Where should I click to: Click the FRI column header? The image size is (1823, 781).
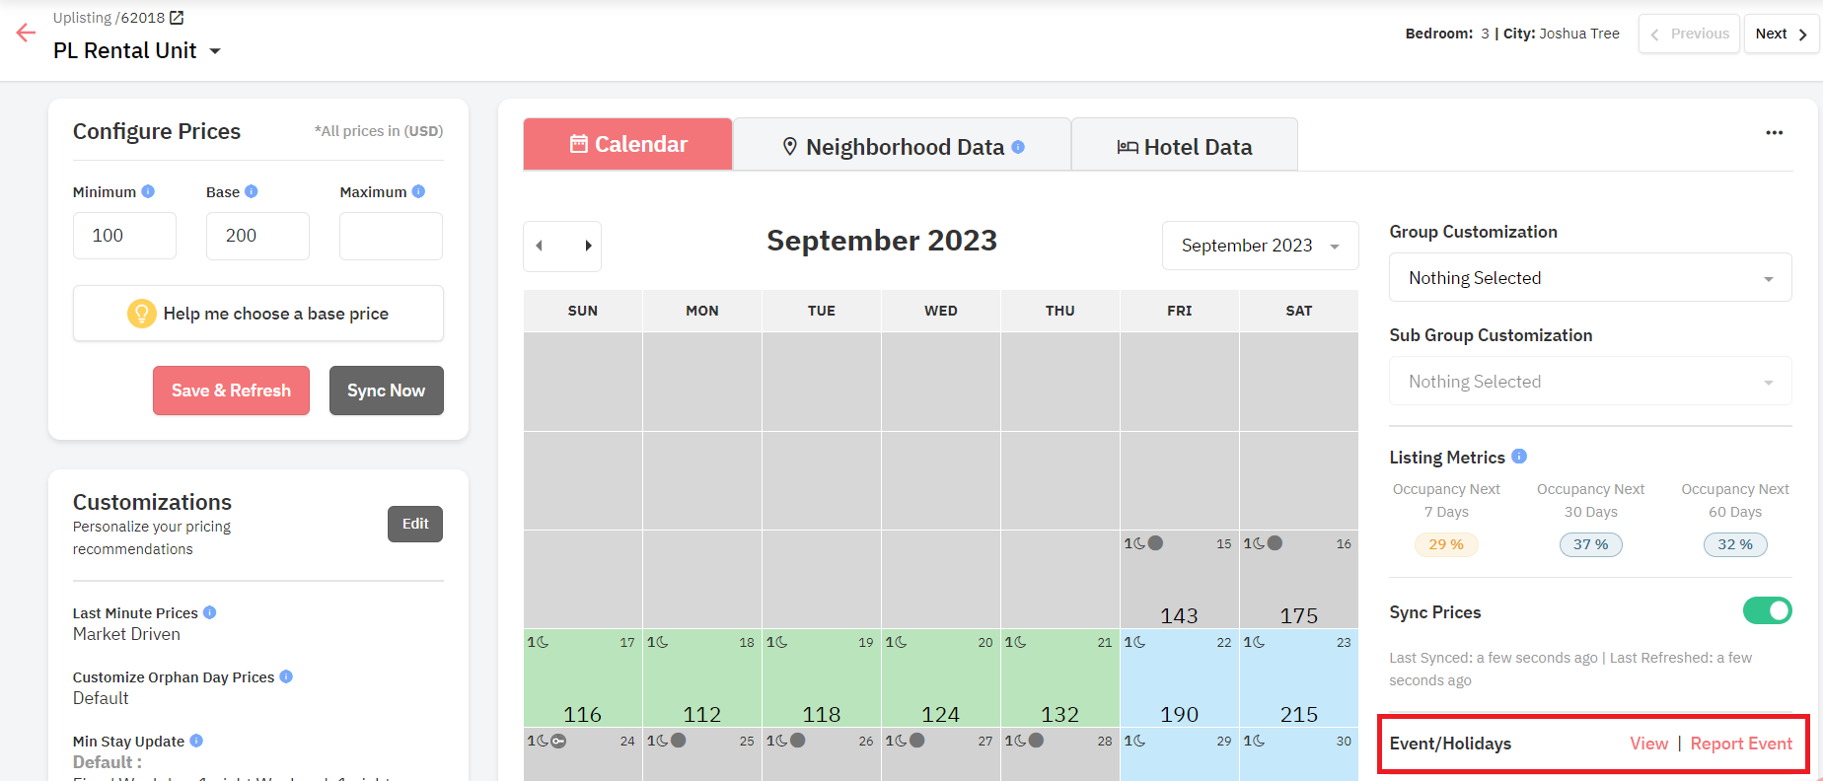click(1180, 311)
